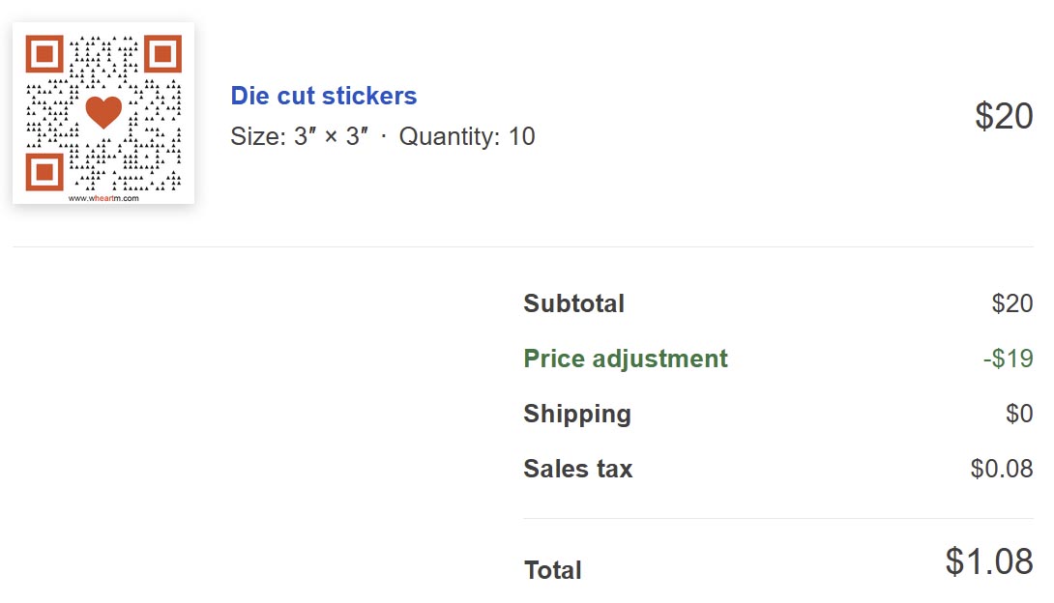Click the $0 shipping amount
This screenshot has width=1054, height=603.
click(x=1020, y=414)
